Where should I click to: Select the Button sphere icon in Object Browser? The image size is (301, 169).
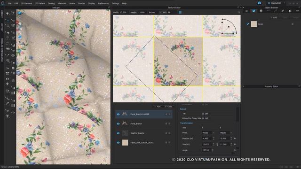pyautogui.click(x=261, y=11)
